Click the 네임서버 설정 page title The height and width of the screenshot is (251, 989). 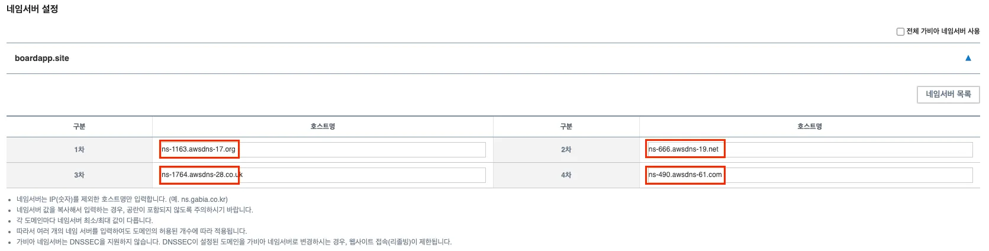tap(33, 9)
